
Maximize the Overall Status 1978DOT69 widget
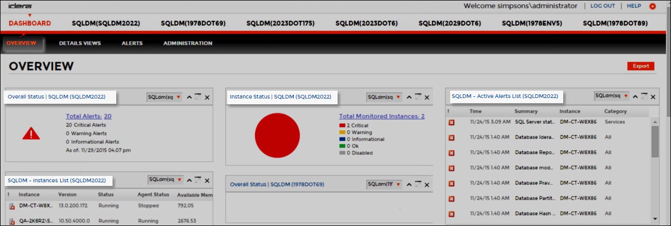(x=418, y=184)
